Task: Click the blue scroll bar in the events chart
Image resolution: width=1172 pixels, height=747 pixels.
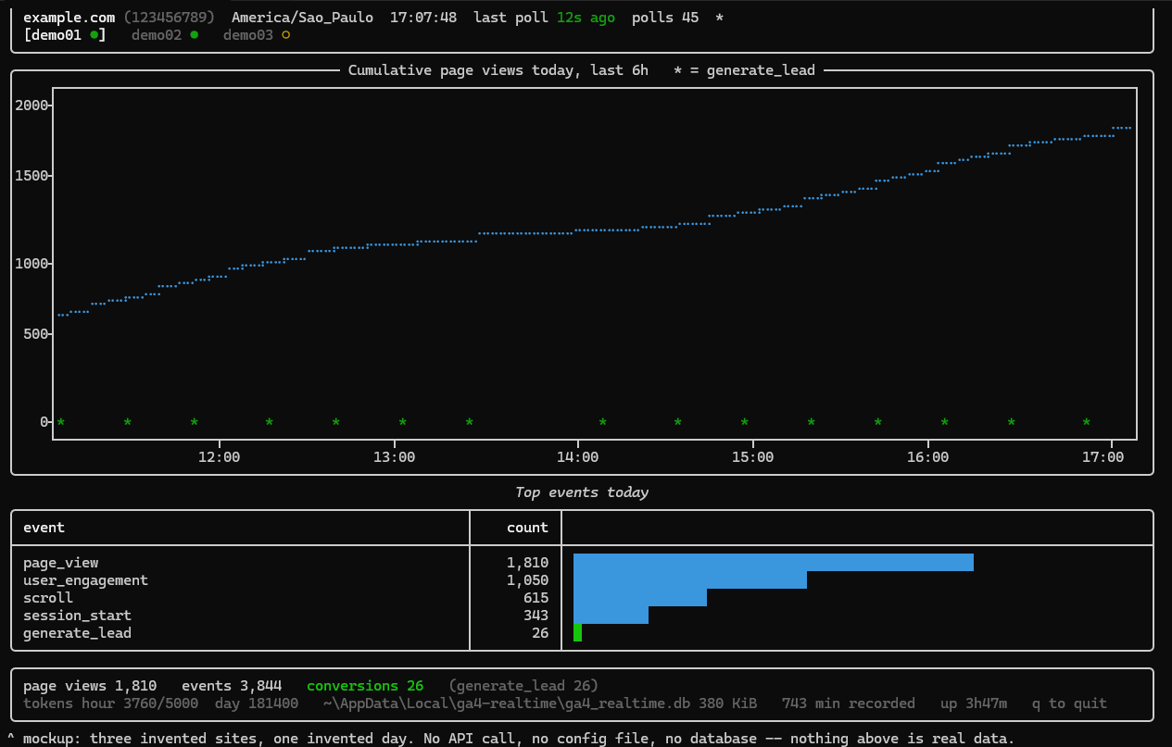Action: pos(640,598)
